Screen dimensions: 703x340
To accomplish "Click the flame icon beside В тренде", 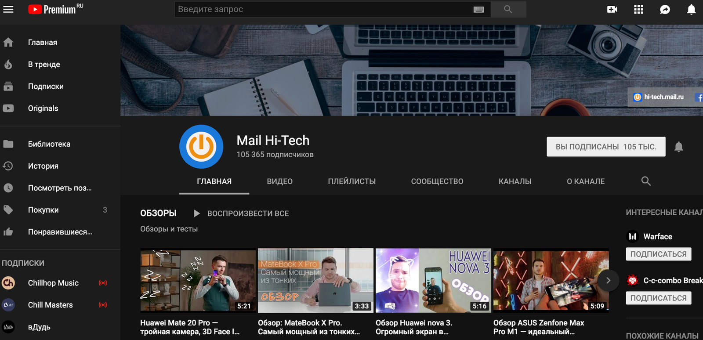I will 8,64.
